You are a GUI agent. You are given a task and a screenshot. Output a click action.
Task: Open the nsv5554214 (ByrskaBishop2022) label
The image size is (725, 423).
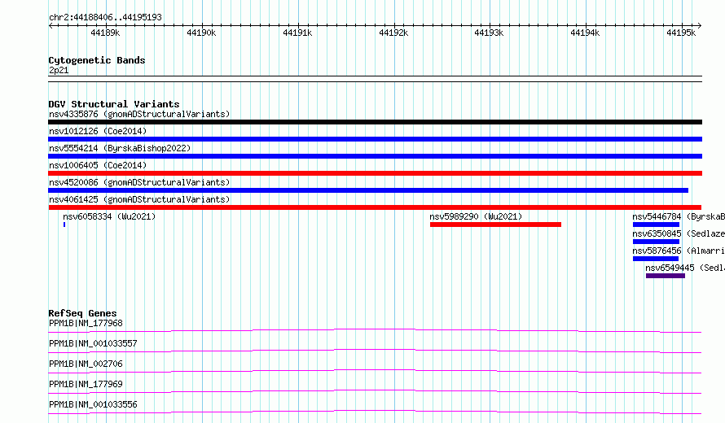(x=120, y=148)
